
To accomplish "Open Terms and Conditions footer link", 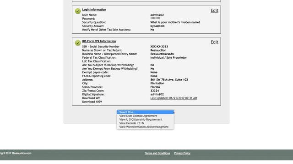I will pos(157,153).
